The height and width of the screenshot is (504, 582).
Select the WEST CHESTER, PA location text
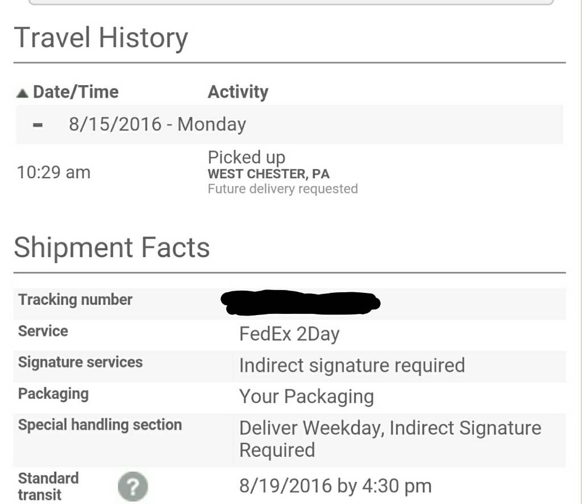pyautogui.click(x=268, y=174)
